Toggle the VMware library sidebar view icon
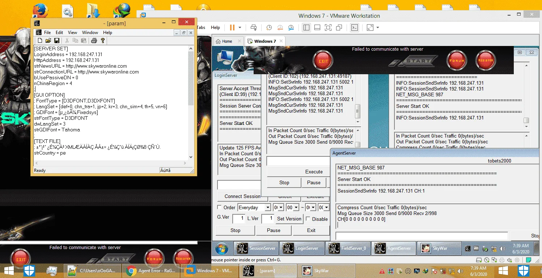542x278 pixels. pos(306,28)
